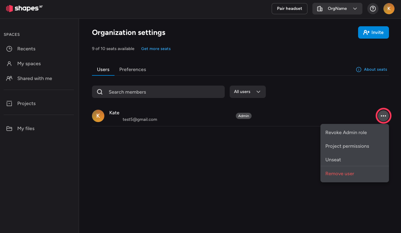Click Kate's user avatar in members list
The width and height of the screenshot is (401, 233).
[98, 116]
